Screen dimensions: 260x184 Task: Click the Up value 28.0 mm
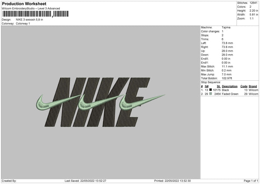coord(227,51)
